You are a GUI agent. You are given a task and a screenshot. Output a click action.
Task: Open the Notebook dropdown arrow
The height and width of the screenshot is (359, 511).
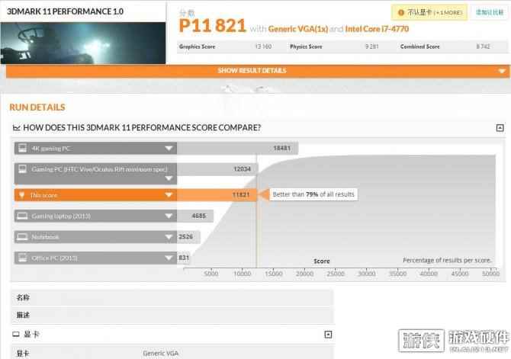169,237
